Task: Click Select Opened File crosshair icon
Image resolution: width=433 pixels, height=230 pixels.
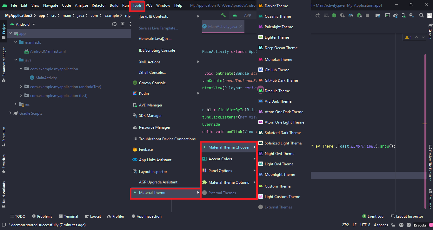Action: coord(114,24)
